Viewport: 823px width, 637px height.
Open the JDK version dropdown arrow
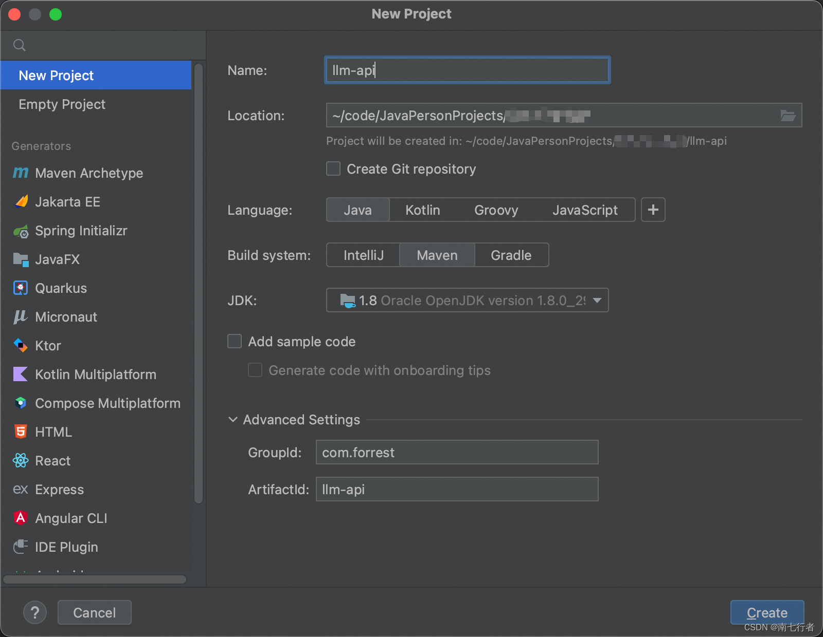click(x=597, y=301)
